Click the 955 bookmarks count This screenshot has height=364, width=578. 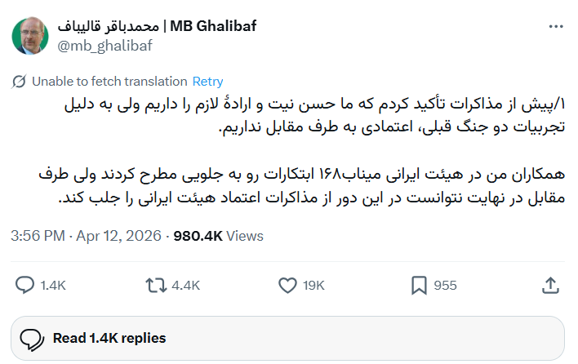445,286
